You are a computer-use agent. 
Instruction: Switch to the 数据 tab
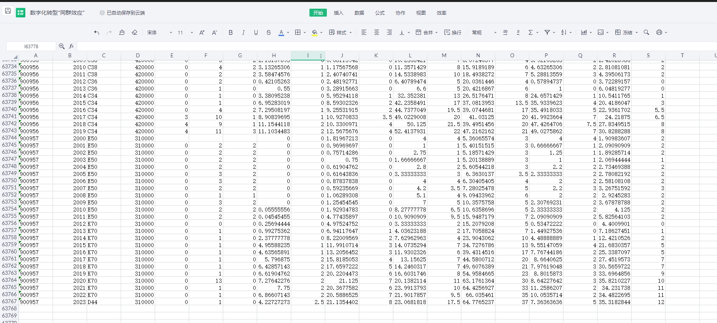point(359,13)
